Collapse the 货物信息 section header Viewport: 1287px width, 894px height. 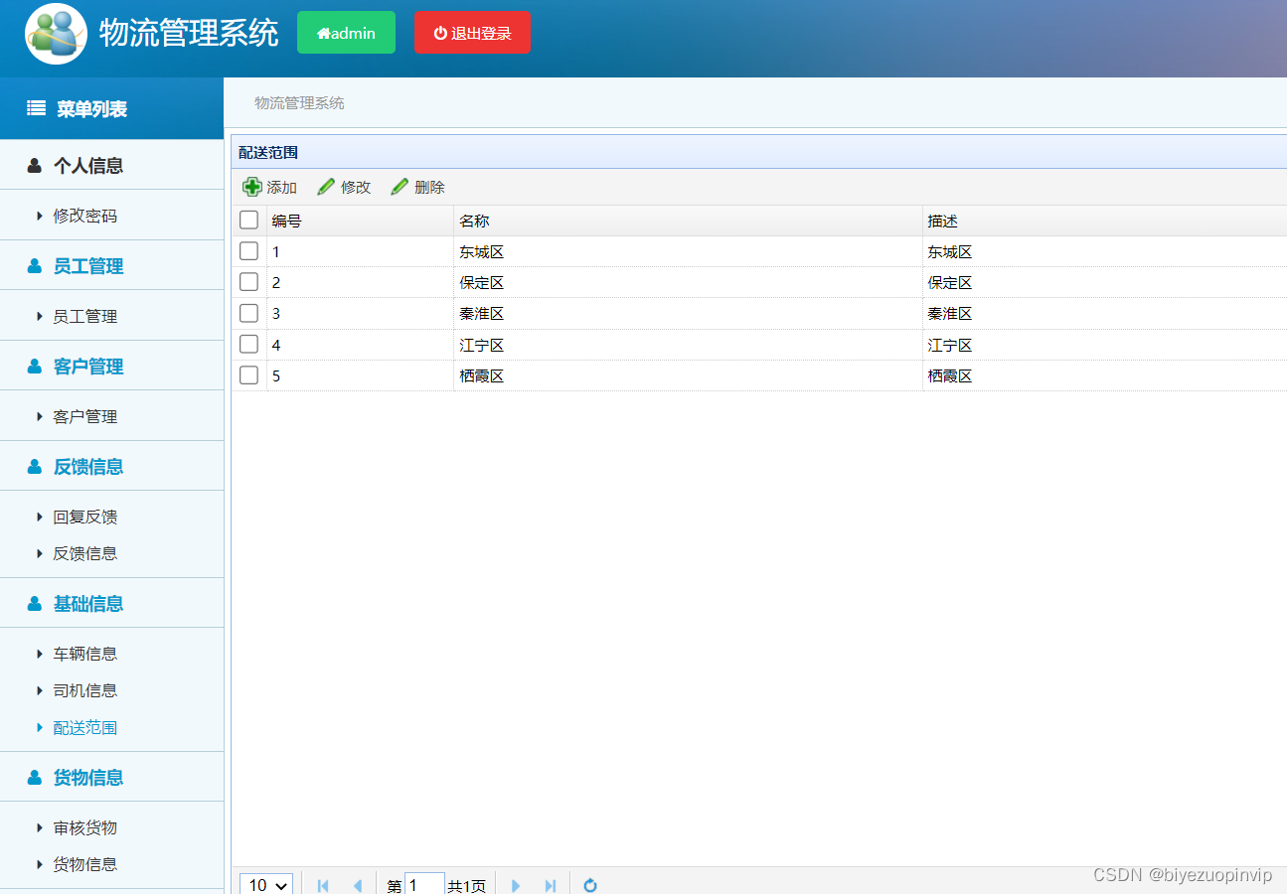pyautogui.click(x=111, y=777)
